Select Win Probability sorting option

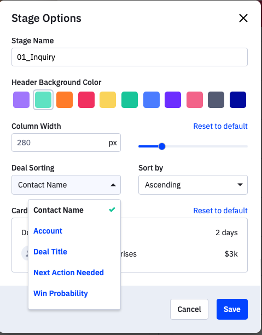coord(61,293)
